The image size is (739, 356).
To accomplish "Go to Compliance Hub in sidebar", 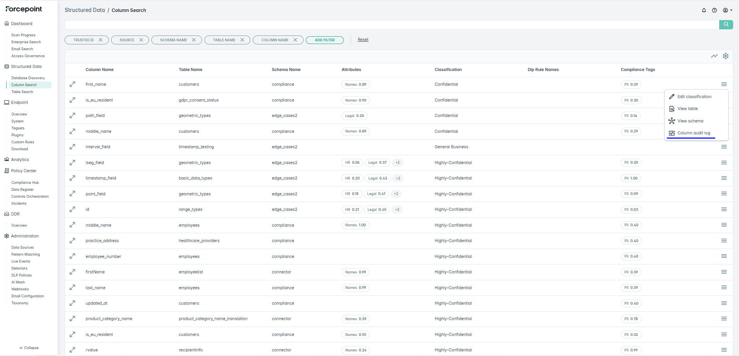I will point(25,183).
